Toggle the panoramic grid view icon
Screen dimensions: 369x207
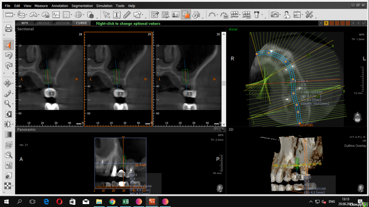click(216, 130)
